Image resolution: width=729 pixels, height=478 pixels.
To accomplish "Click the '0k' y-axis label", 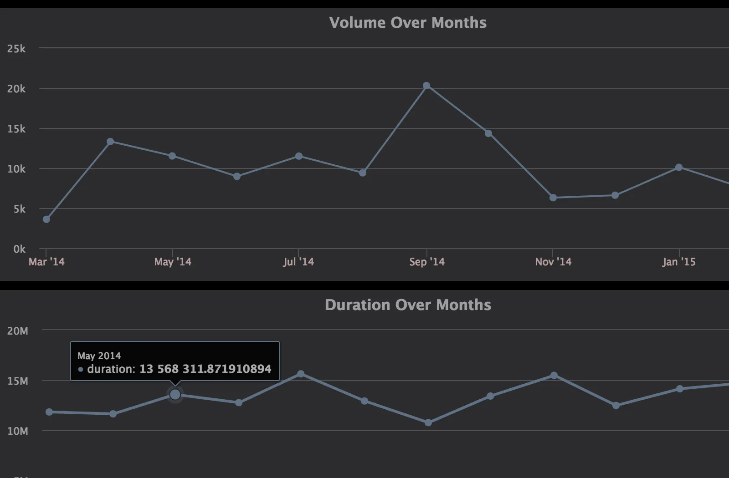I will [20, 249].
